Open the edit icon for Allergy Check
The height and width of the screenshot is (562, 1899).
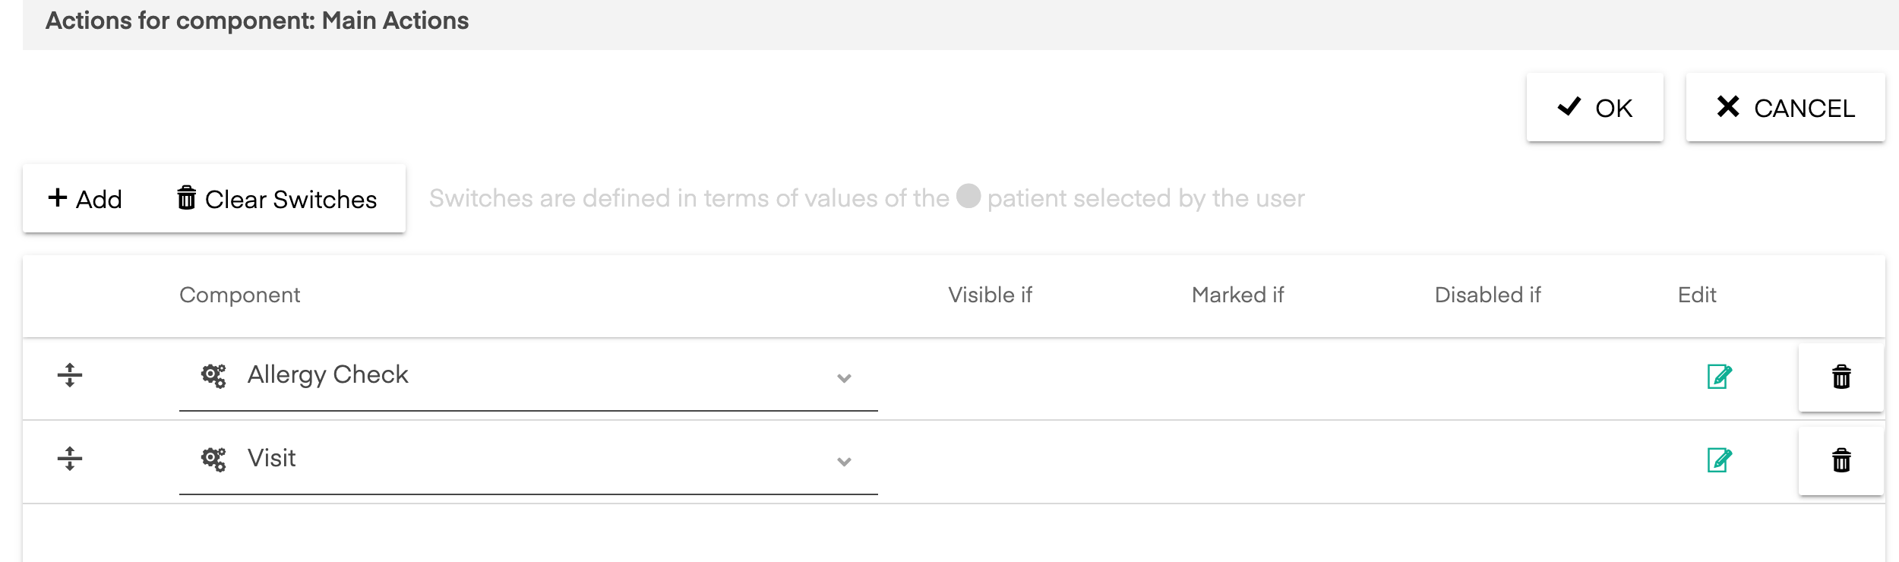coord(1720,376)
